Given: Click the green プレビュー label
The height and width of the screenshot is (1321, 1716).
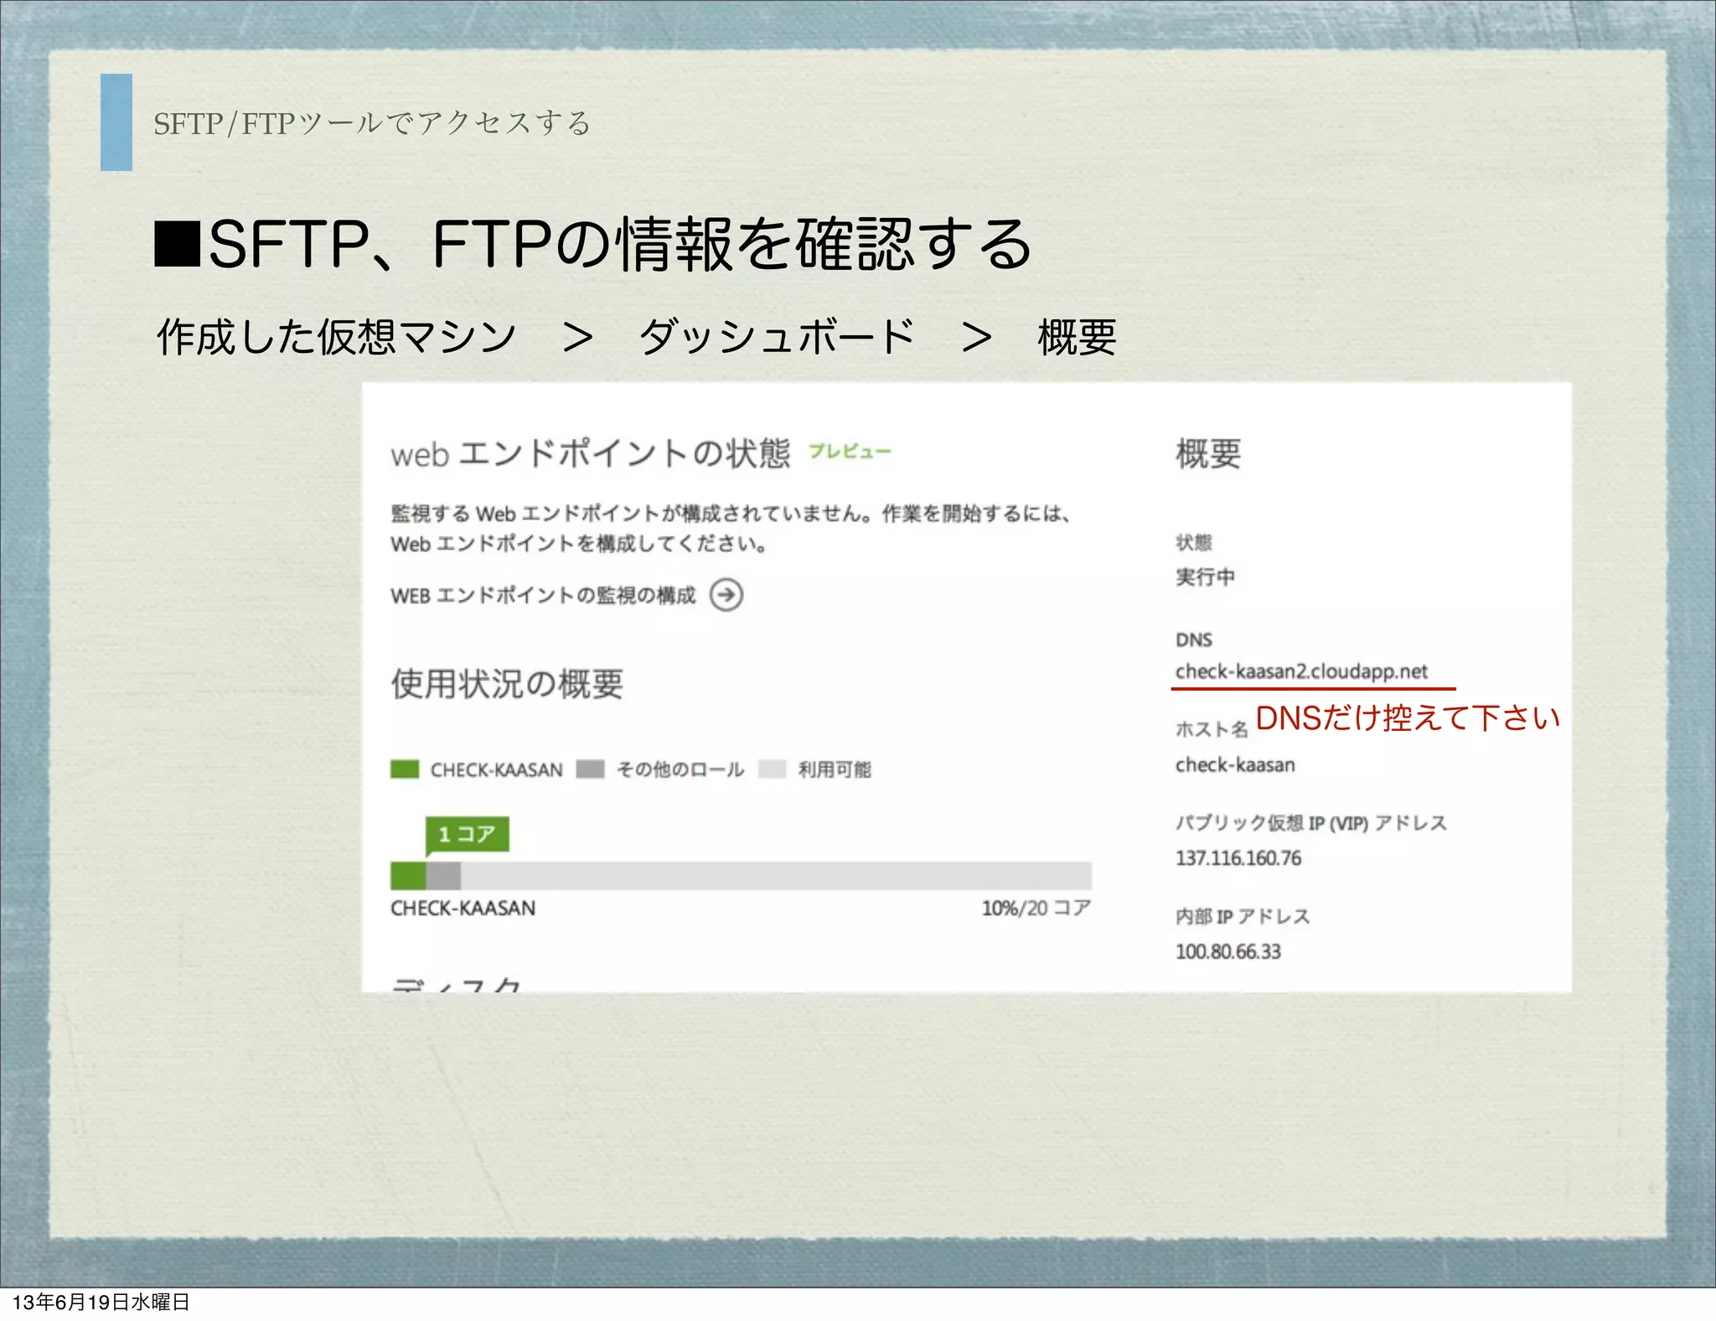Looking at the screenshot, I should pos(850,451).
